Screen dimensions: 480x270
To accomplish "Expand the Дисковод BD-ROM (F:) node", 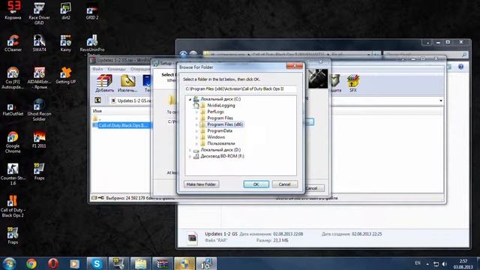I will (190, 156).
